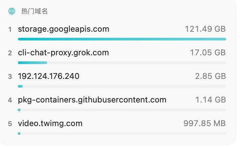This screenshot has width=240, height=147.
Task: Click rank number 3 in the list
Action: (10, 77)
